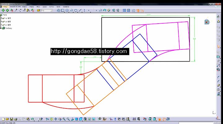Open the 편집 (Edit) menu
The height and width of the screenshot is (124, 223).
tap(32, 7)
